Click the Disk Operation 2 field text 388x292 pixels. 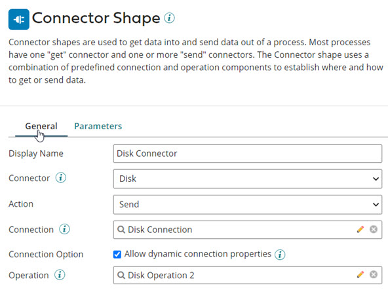coord(161,275)
